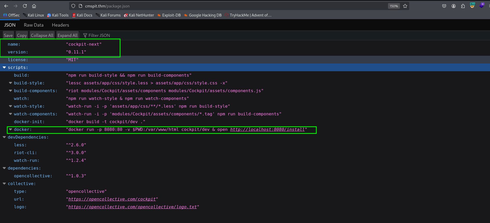Click the Copy button
This screenshot has height=223, width=490.
[x=22, y=35]
